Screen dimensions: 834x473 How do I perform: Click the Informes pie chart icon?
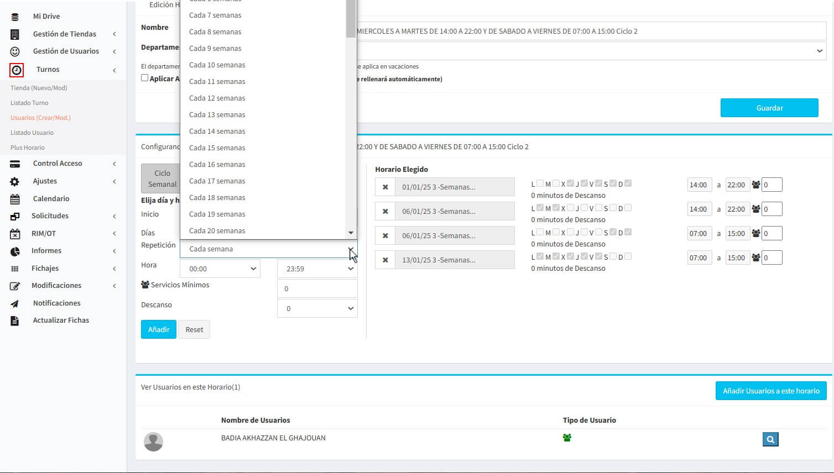[x=15, y=251]
